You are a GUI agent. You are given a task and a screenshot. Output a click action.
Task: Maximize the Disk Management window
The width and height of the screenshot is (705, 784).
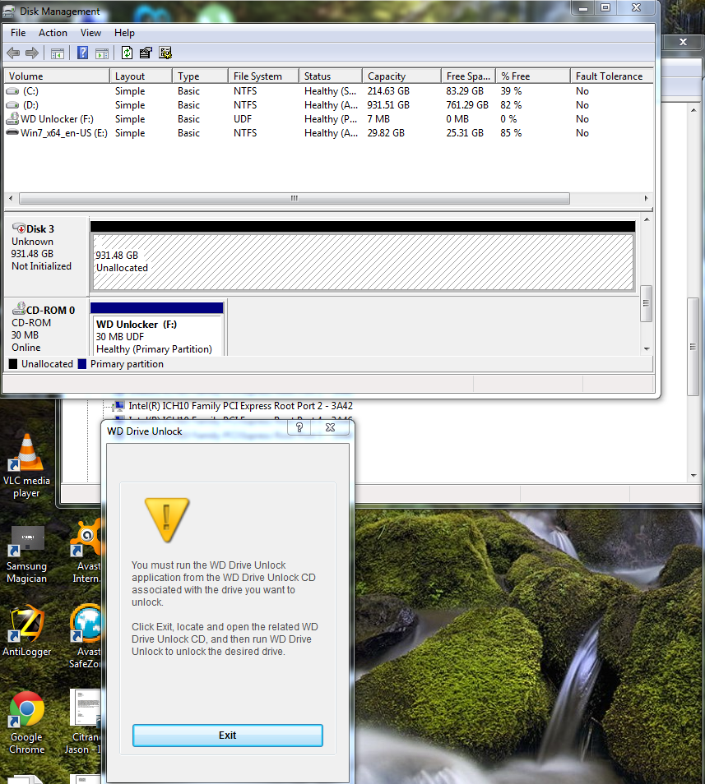[605, 8]
